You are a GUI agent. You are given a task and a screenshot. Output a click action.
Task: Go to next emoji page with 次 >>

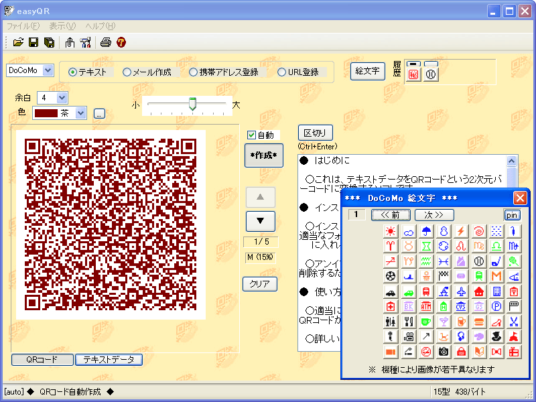[x=434, y=215]
